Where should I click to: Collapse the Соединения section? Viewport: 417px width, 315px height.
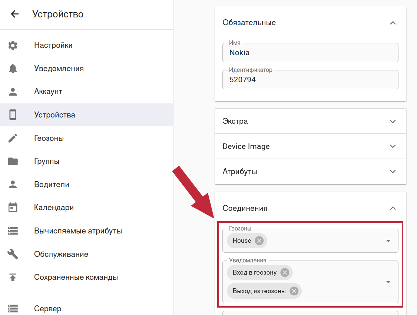click(x=393, y=208)
